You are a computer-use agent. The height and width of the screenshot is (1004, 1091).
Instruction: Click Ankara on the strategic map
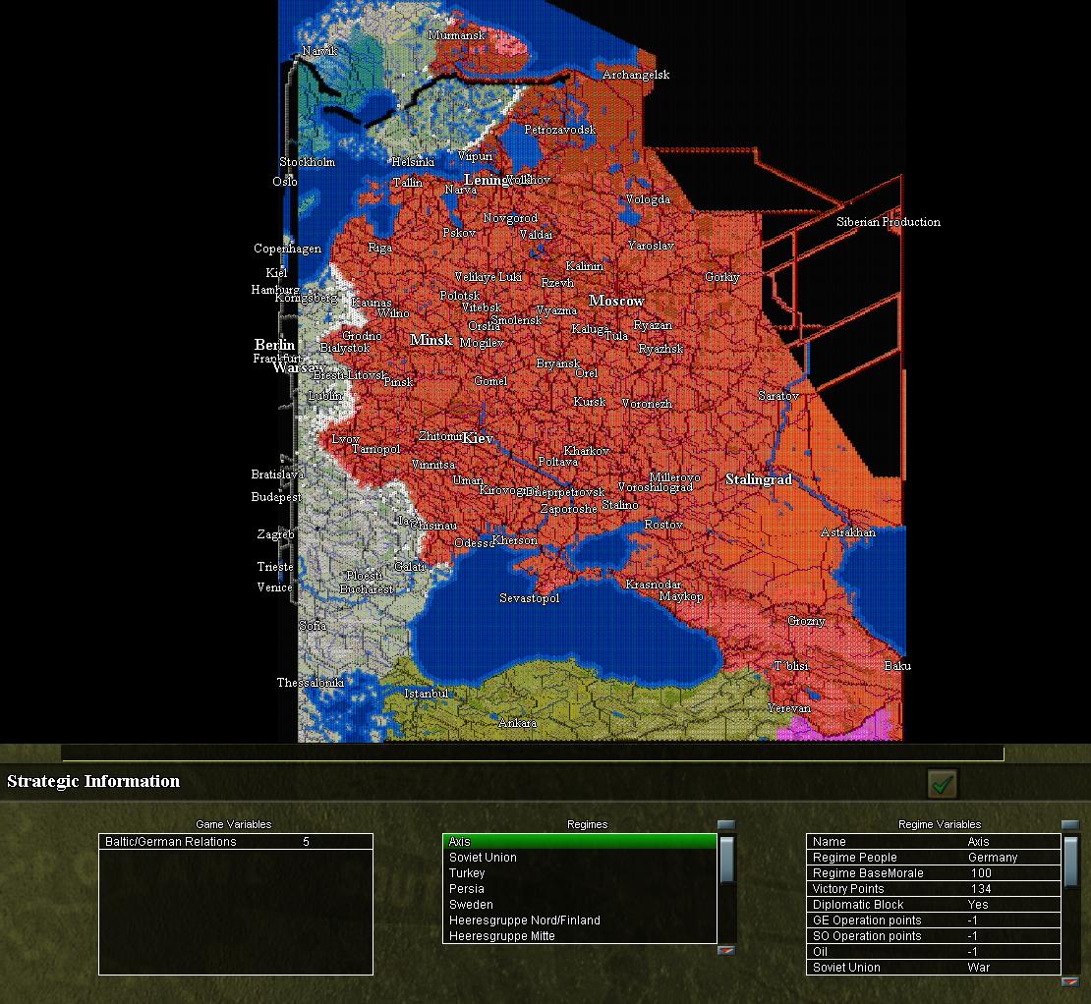tap(517, 722)
